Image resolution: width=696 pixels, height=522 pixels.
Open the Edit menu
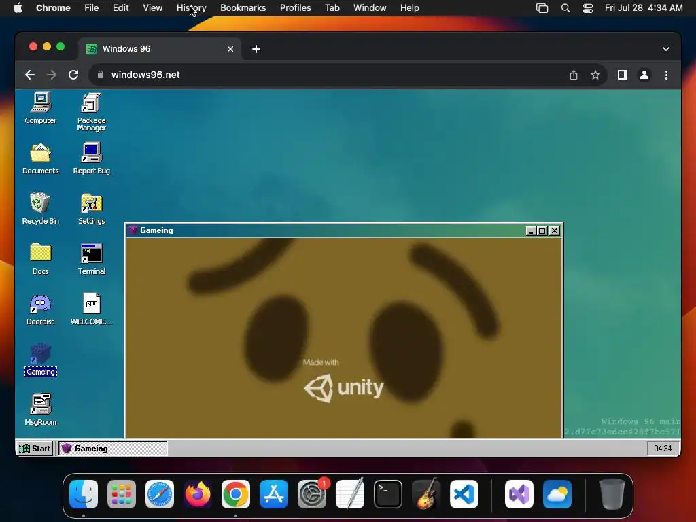pyautogui.click(x=121, y=8)
